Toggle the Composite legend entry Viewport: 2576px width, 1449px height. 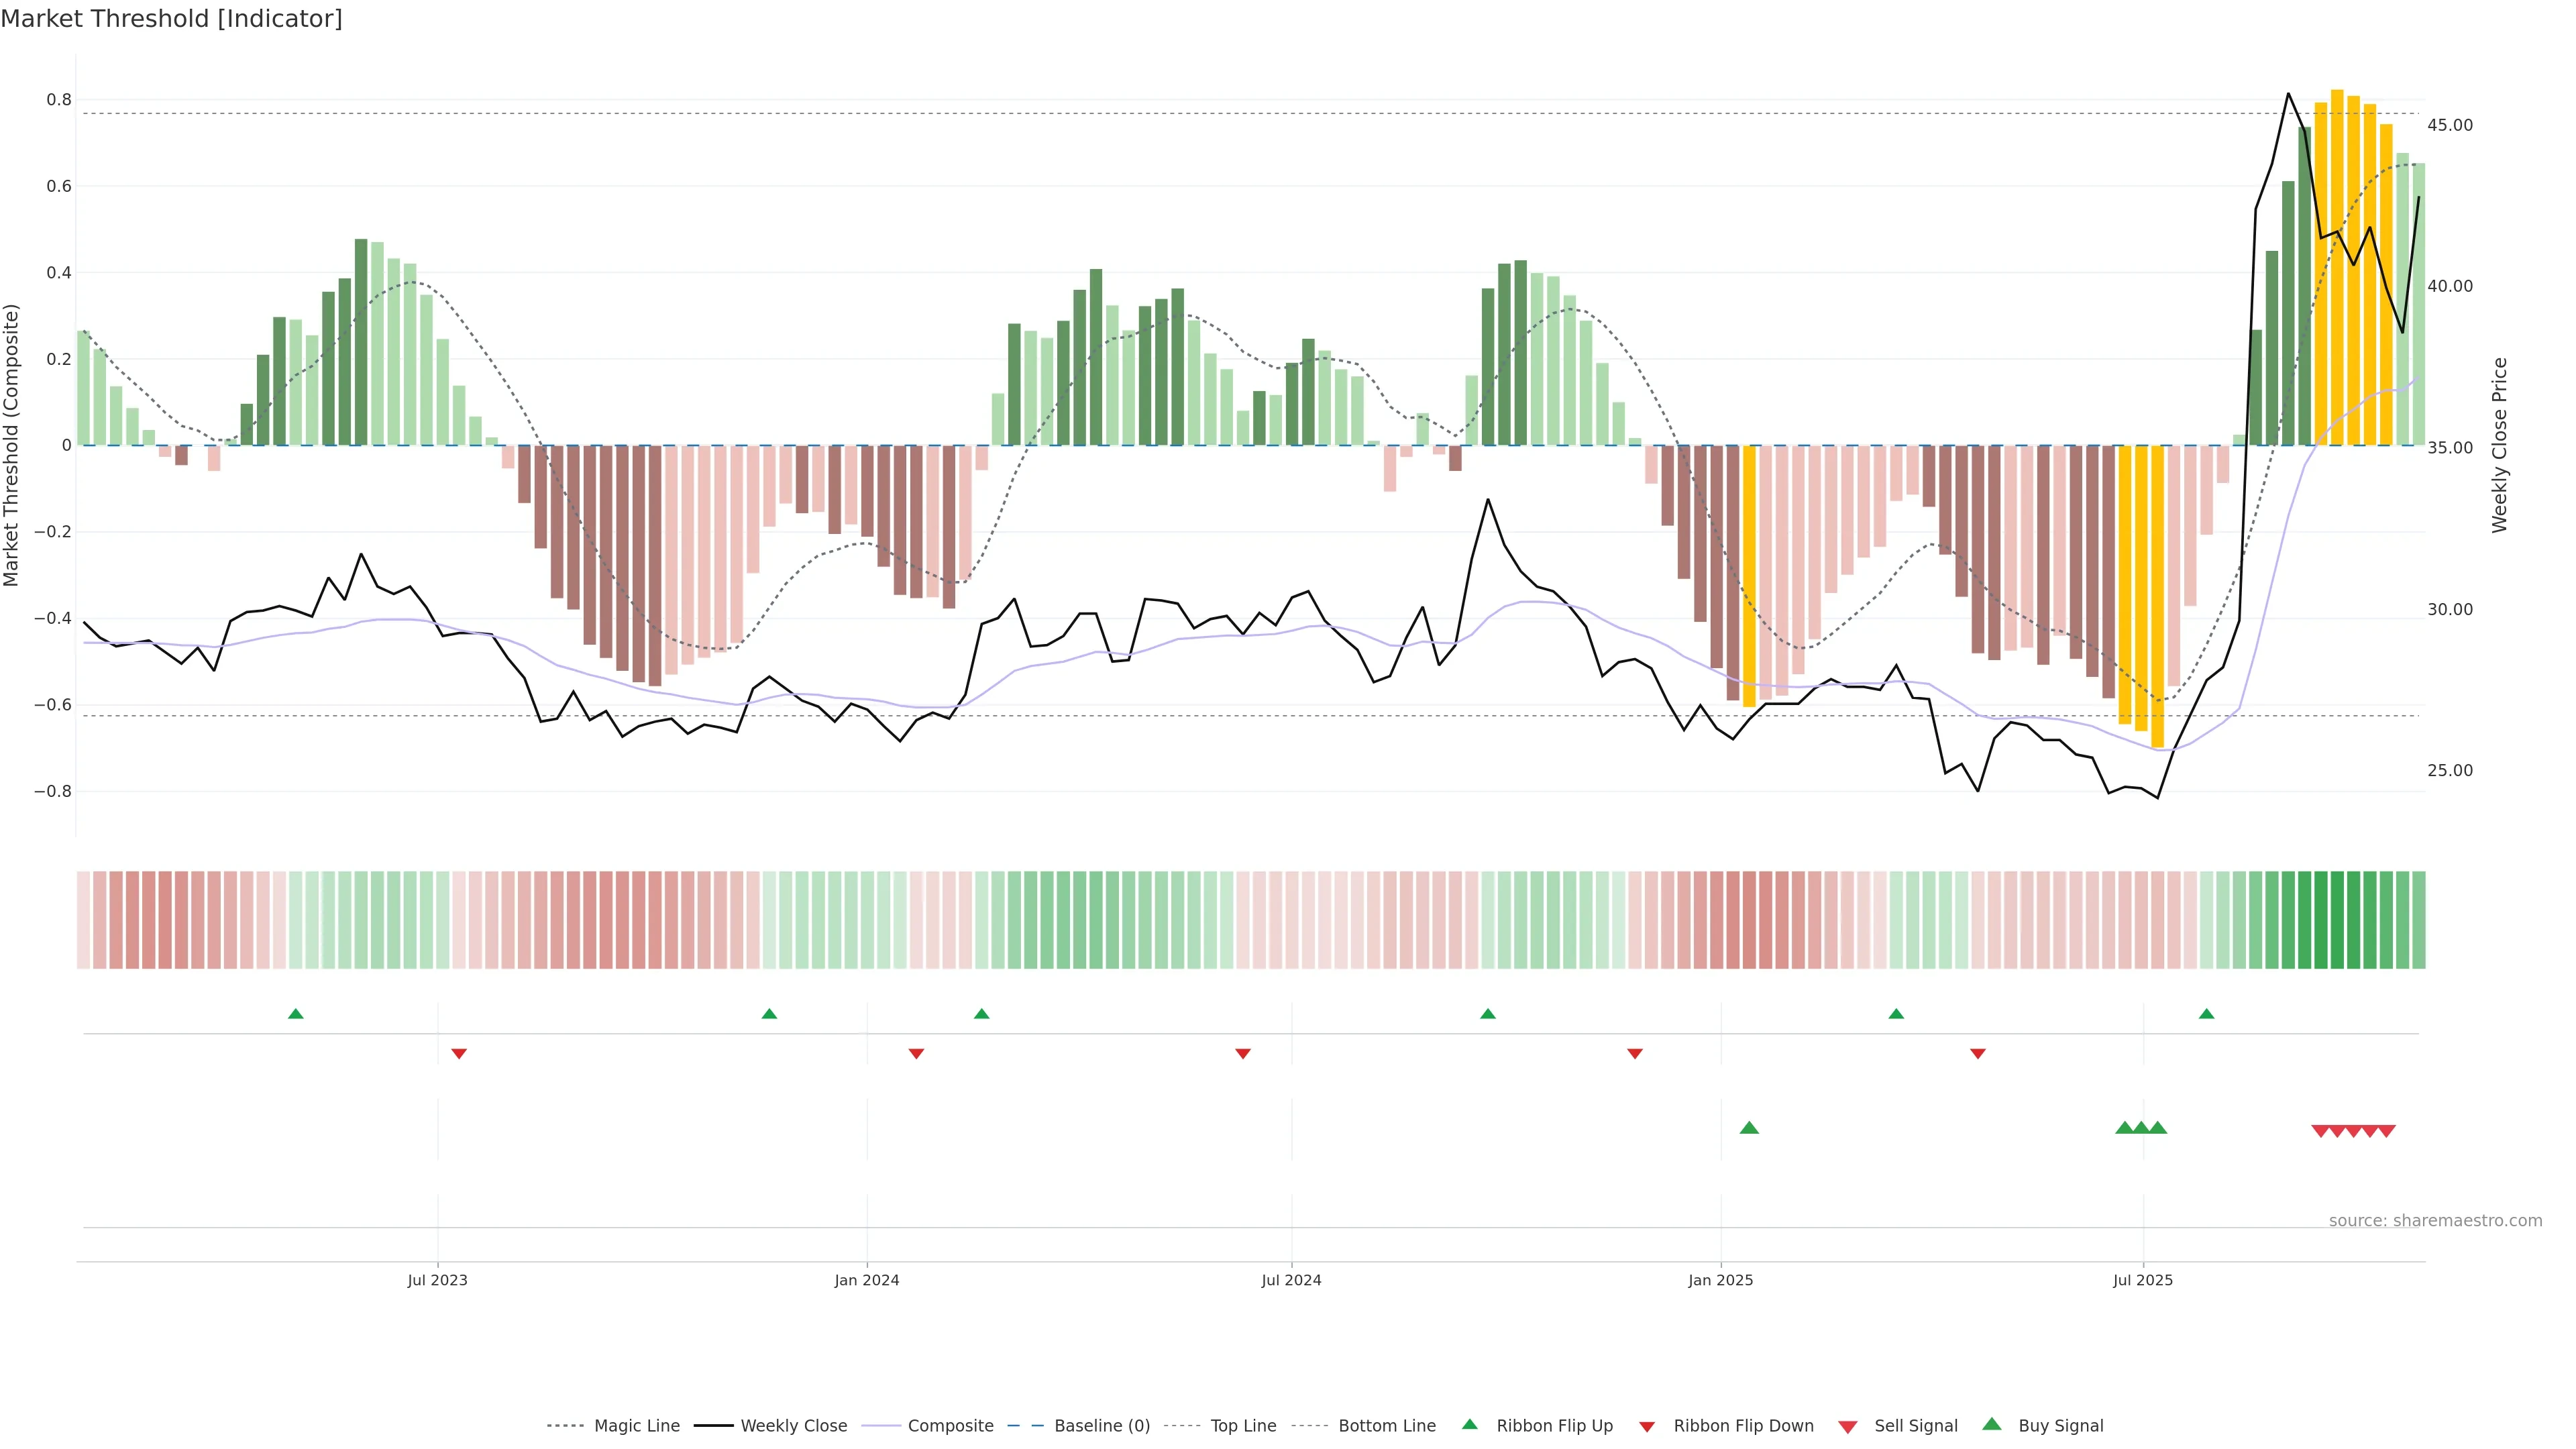[x=950, y=1426]
